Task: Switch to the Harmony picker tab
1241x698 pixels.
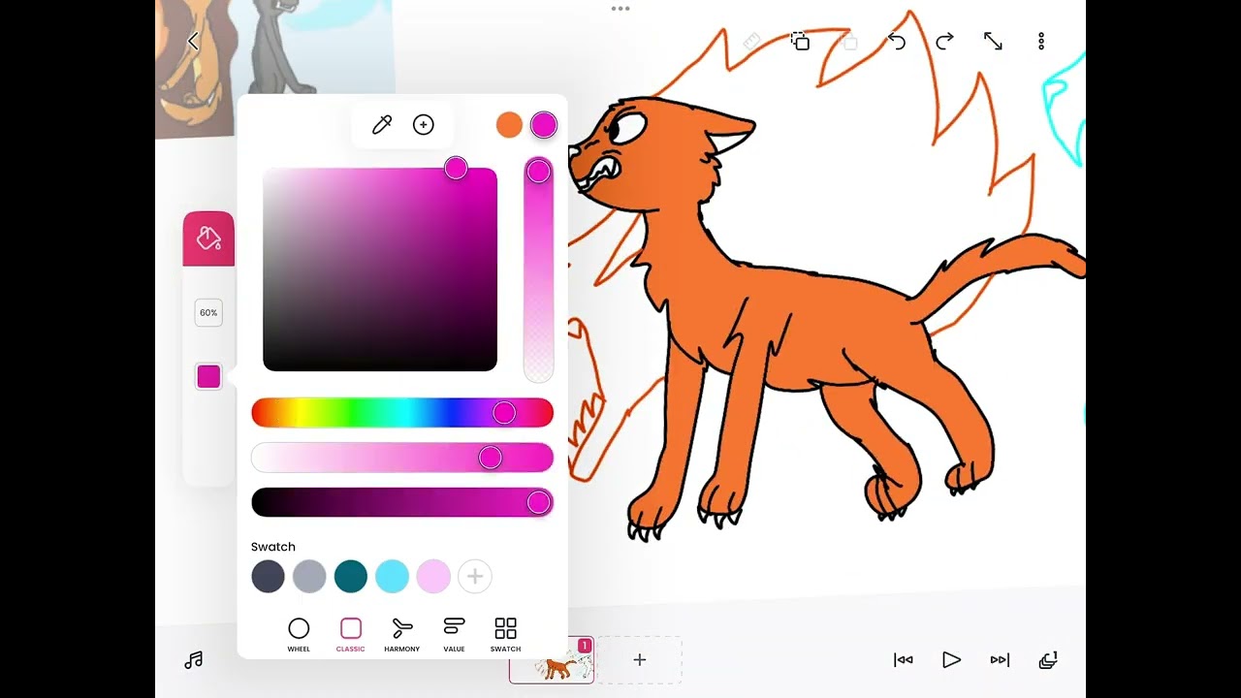Action: tap(401, 635)
